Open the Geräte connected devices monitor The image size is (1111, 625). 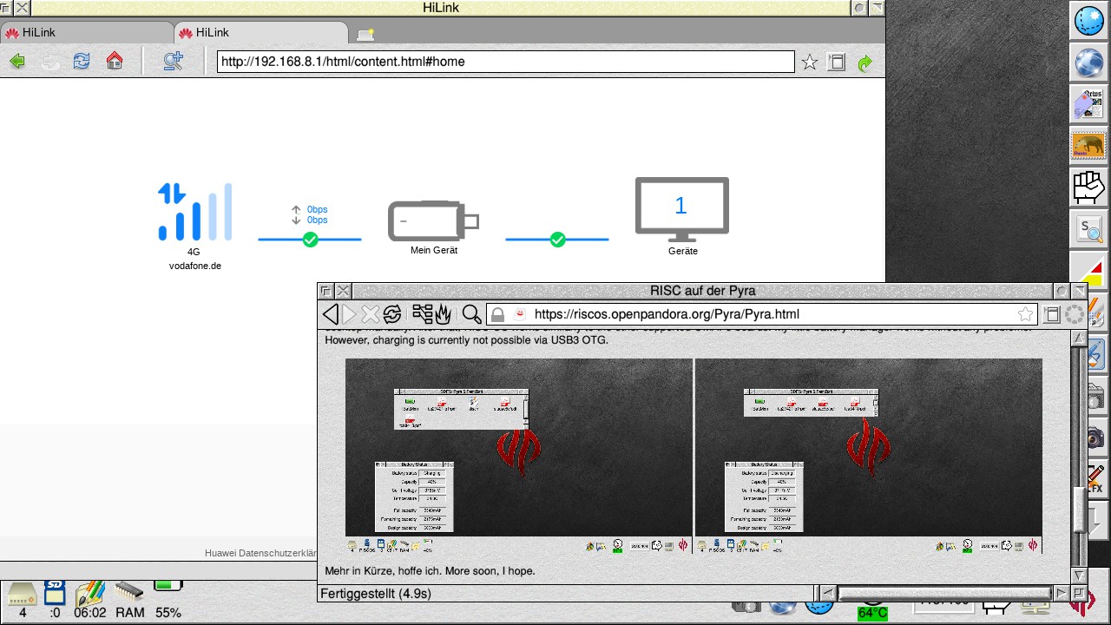[681, 209]
